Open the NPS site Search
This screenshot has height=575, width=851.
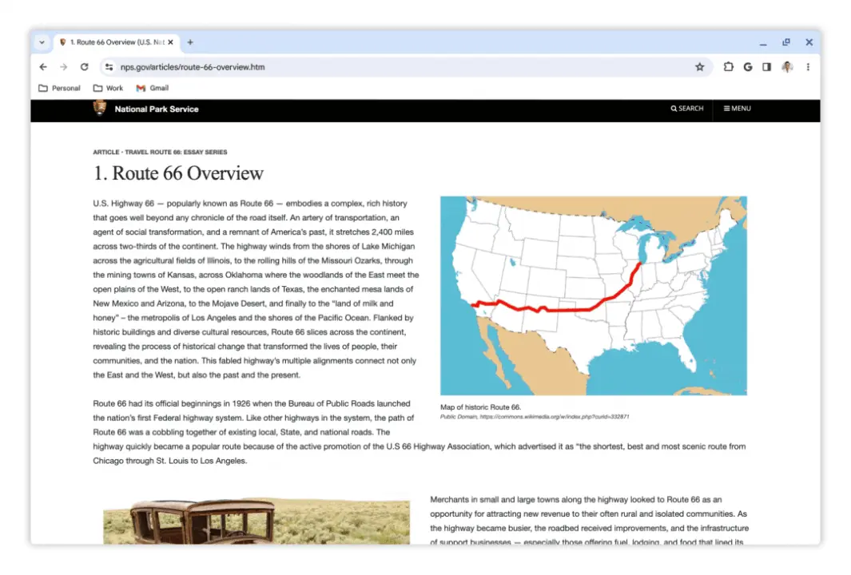tap(687, 109)
